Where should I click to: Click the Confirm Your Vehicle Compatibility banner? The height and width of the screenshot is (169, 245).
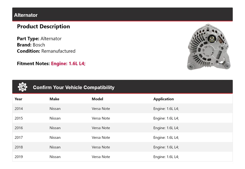click(x=73, y=87)
